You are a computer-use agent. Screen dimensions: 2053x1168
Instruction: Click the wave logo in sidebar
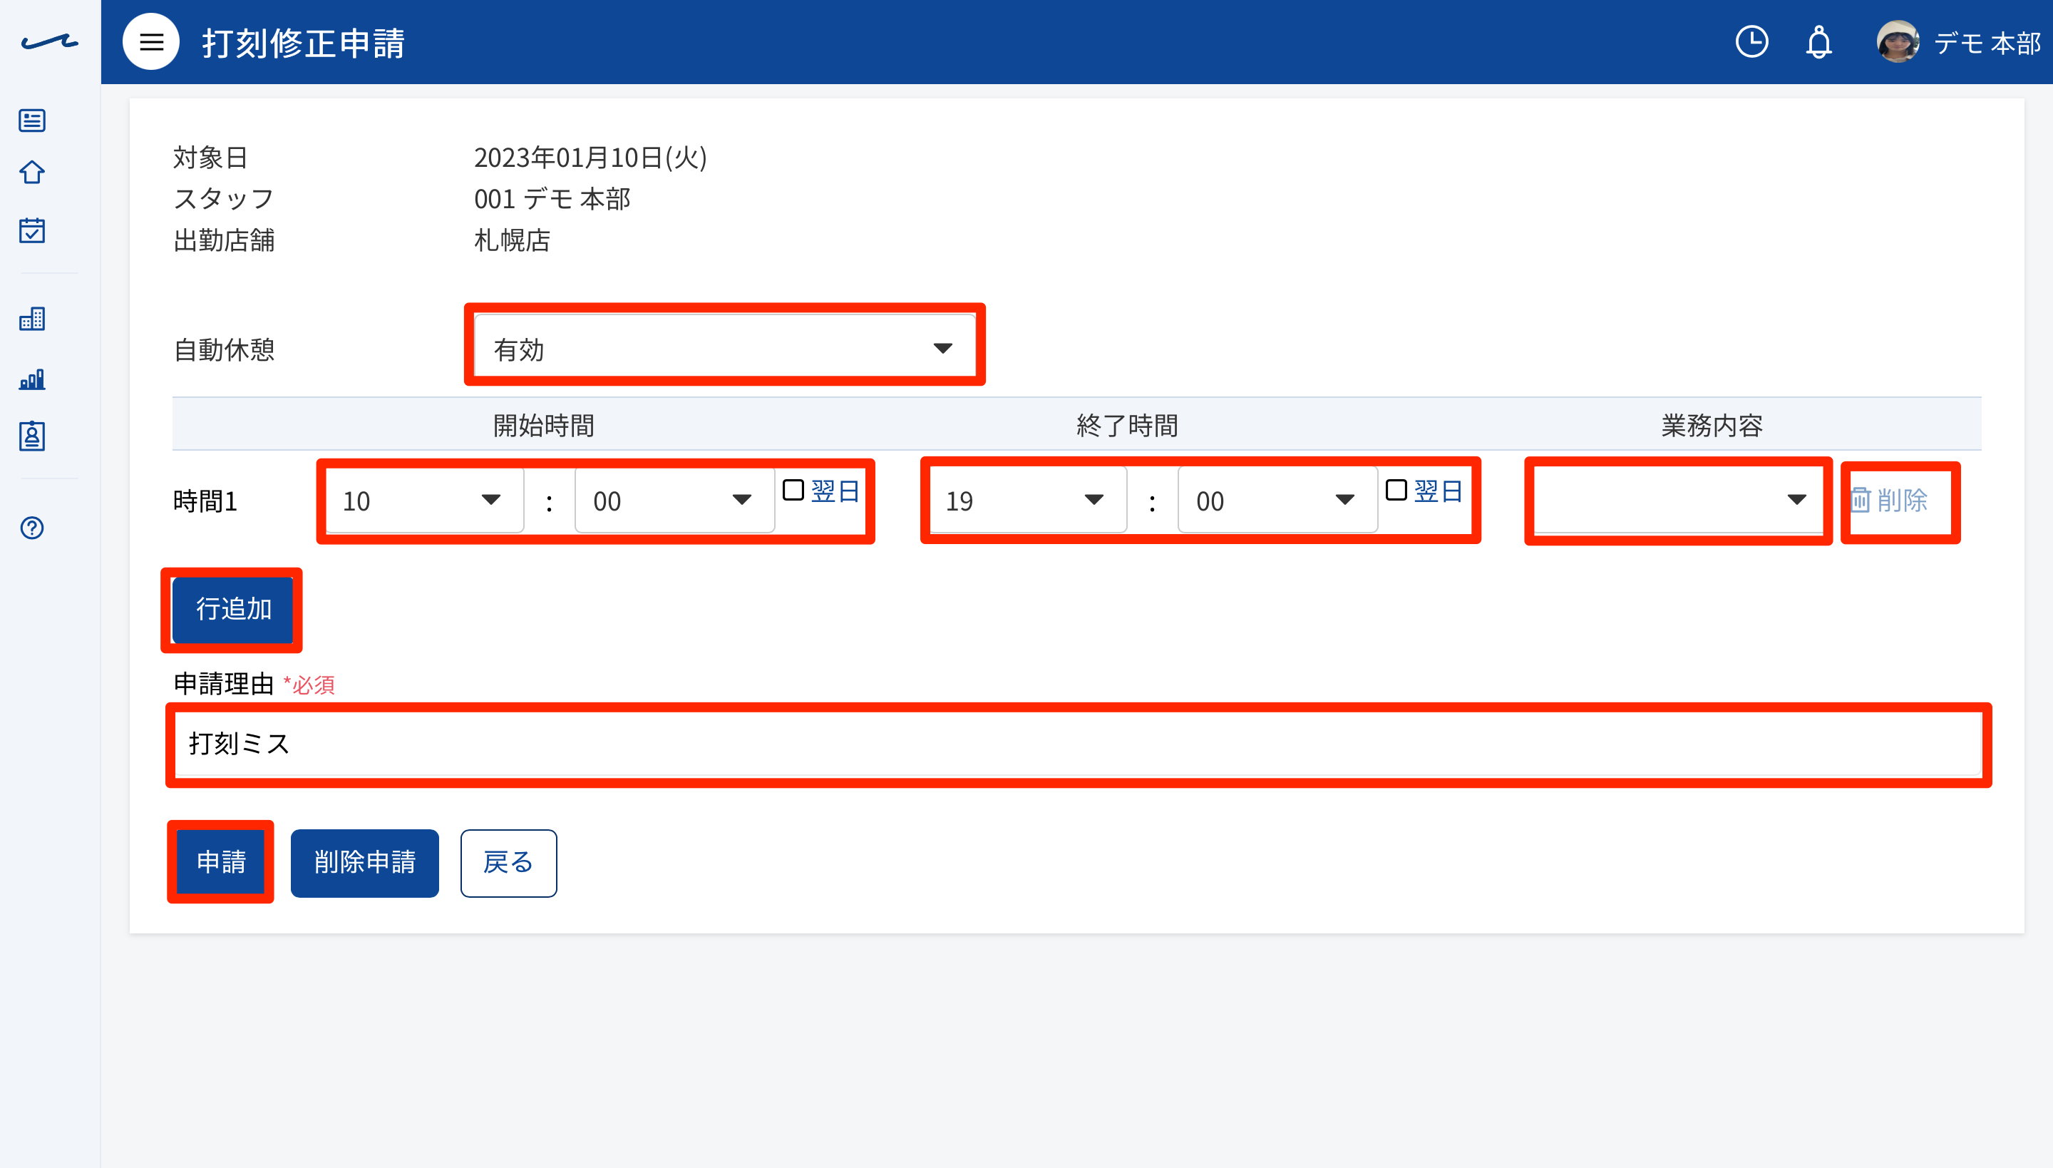[50, 41]
